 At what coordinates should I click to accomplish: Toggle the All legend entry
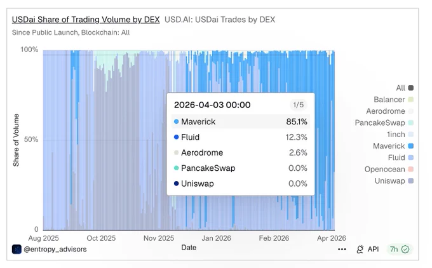tap(405, 88)
